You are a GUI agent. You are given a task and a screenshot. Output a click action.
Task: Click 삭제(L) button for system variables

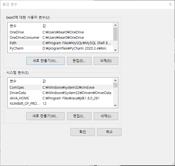pos(106,116)
